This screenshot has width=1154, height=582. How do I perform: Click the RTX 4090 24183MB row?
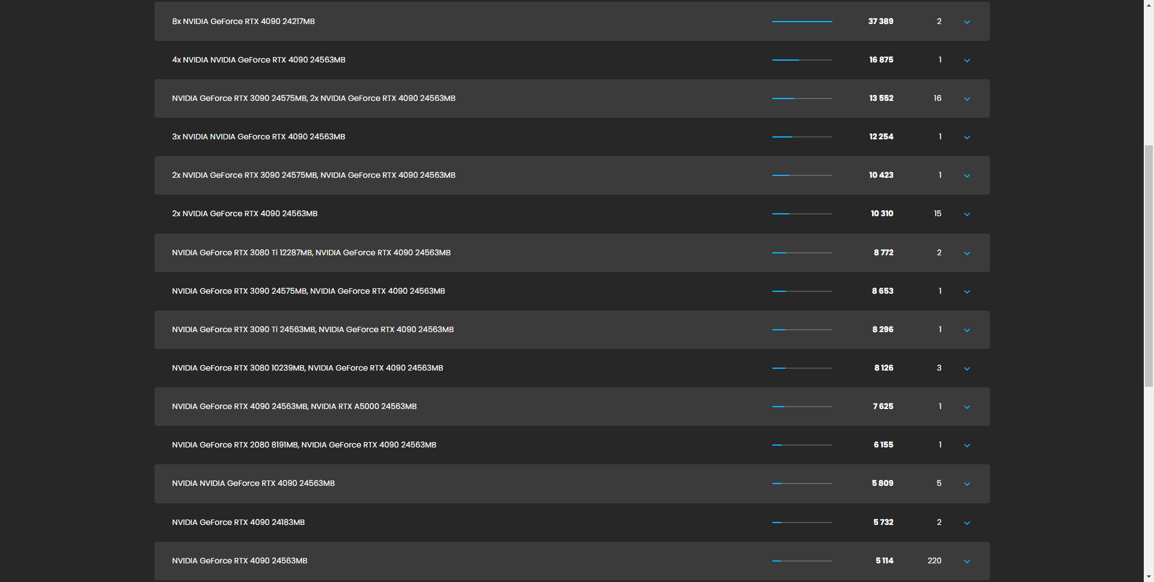pyautogui.click(x=239, y=523)
